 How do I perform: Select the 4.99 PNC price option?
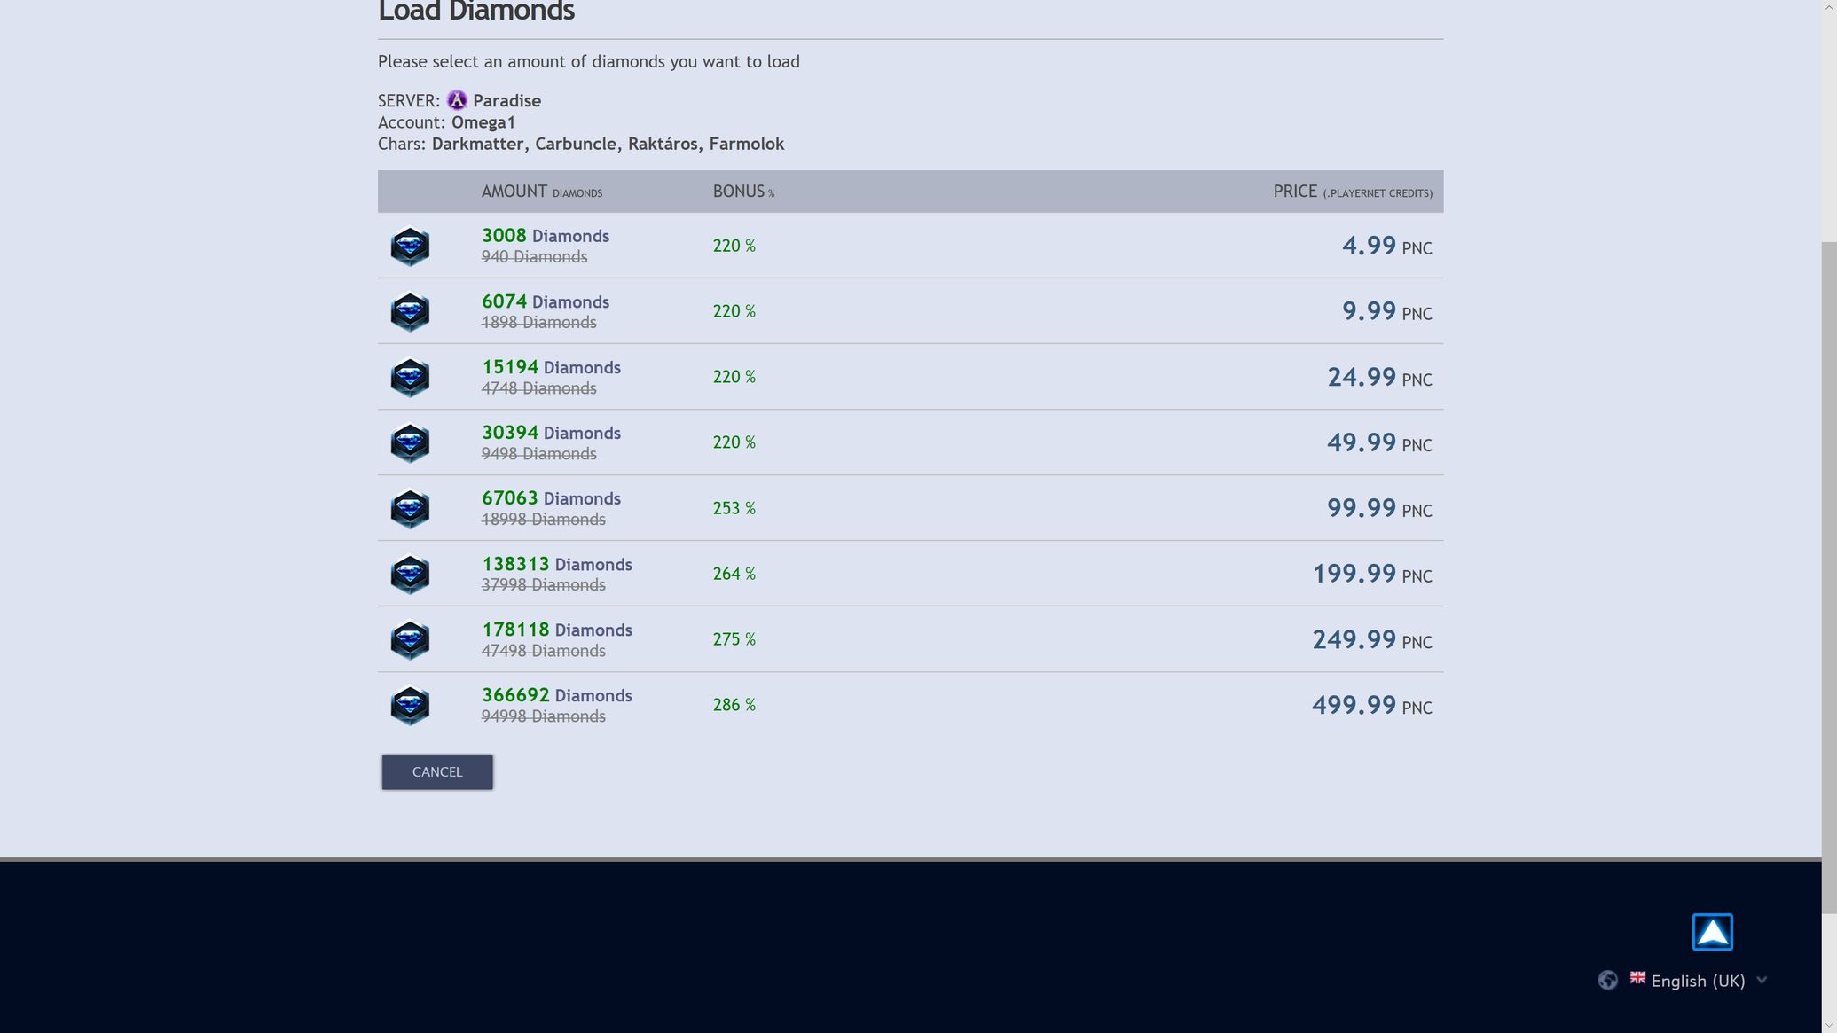1386,246
